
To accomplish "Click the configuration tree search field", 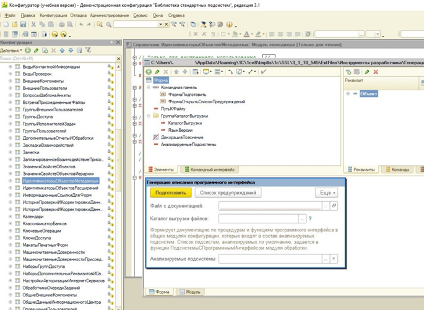I will click(x=58, y=59).
